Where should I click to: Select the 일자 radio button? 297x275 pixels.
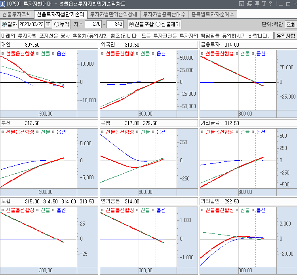(4, 25)
